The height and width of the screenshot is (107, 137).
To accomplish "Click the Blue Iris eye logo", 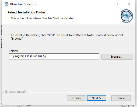I will pyautogui.click(x=127, y=16).
